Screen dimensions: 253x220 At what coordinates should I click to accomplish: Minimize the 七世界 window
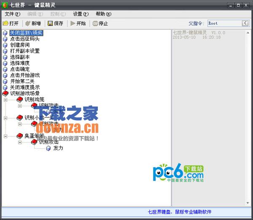pyautogui.click(x=231, y=5)
